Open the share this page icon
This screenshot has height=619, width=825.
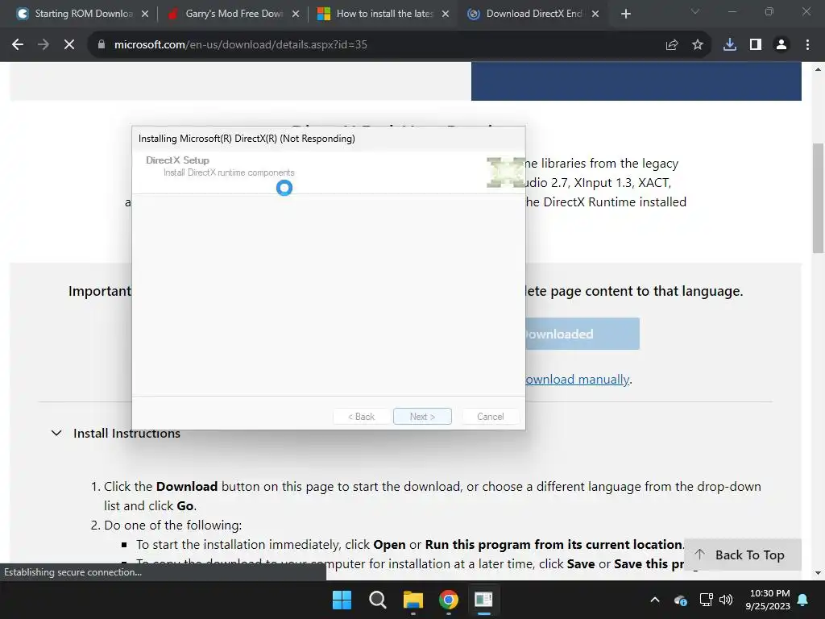(672, 45)
